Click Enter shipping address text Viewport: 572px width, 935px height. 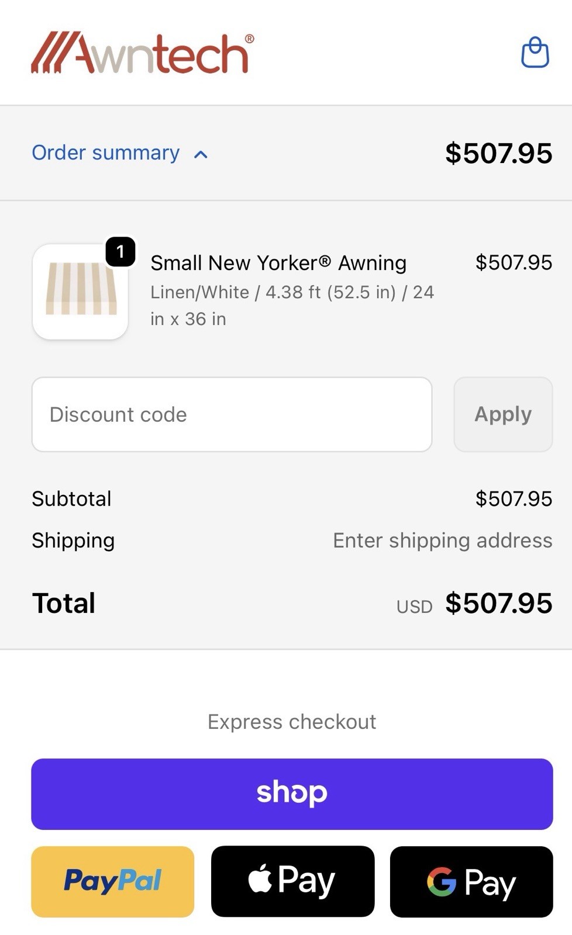tap(442, 541)
